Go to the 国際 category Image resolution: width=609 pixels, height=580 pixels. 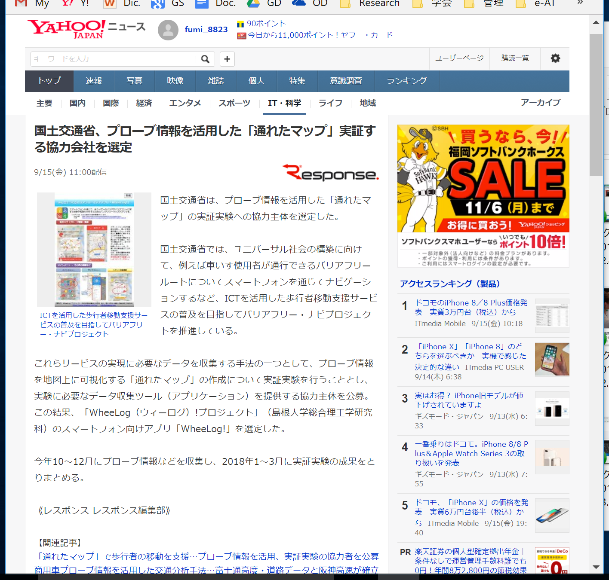(111, 103)
